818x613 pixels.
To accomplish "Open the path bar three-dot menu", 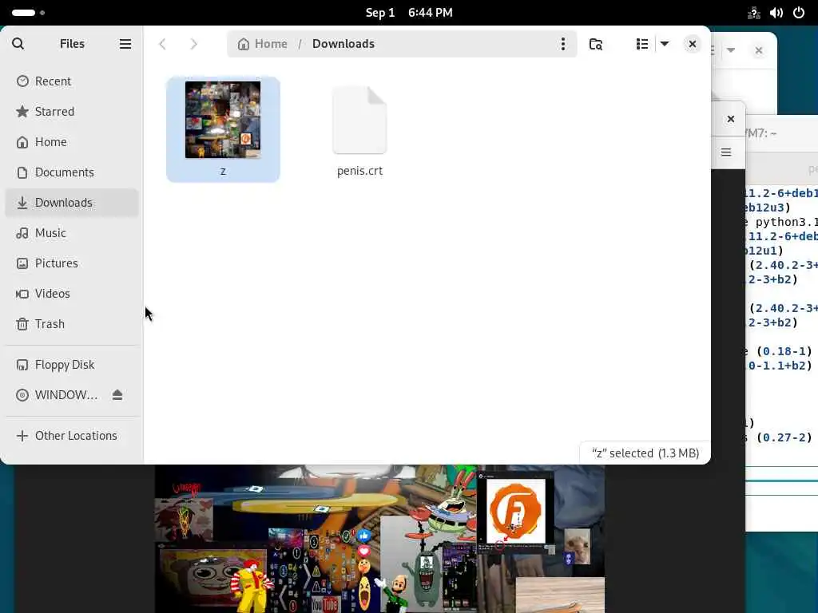I will click(563, 44).
